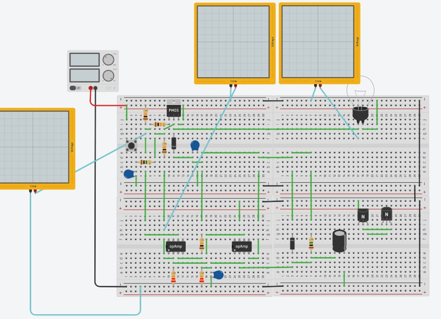Select the PMOS transistor component
441x319 pixels.
click(174, 109)
